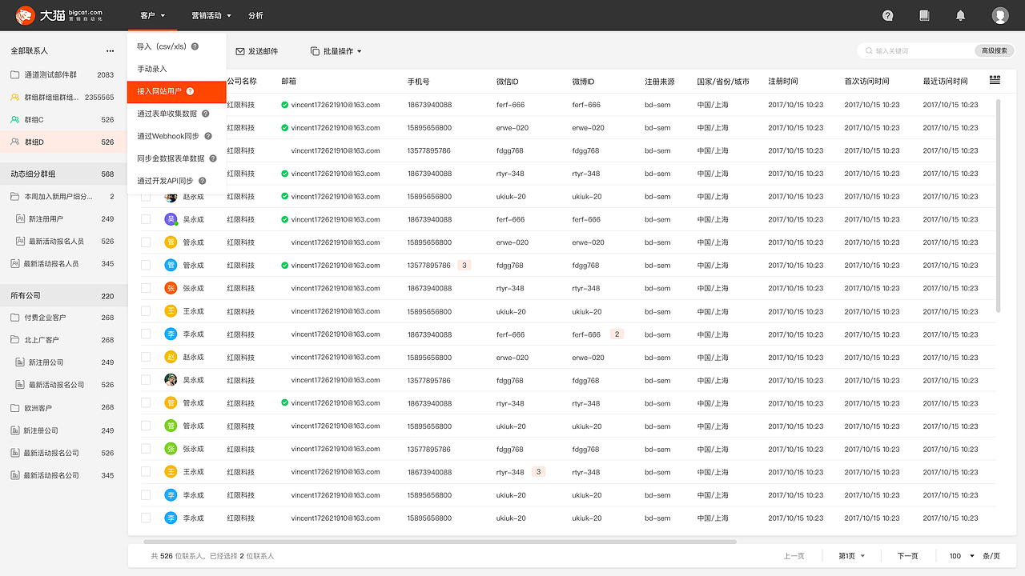This screenshot has height=576, width=1025.
Task: Click the 发送邮件 button
Action: click(x=257, y=51)
